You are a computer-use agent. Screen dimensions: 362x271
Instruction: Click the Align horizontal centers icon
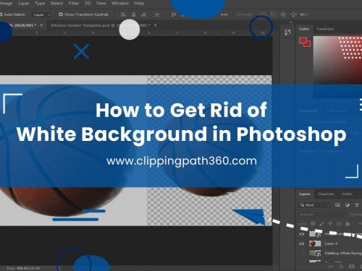click(x=133, y=14)
